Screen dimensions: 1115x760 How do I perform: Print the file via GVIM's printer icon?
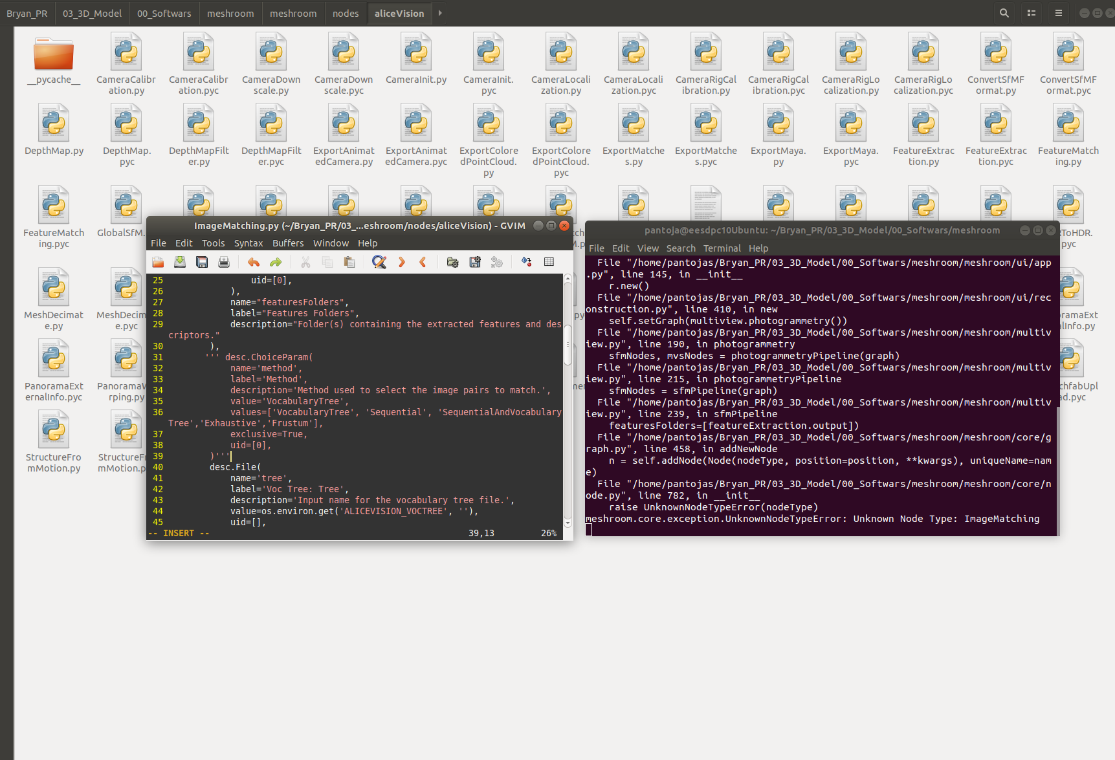click(224, 261)
